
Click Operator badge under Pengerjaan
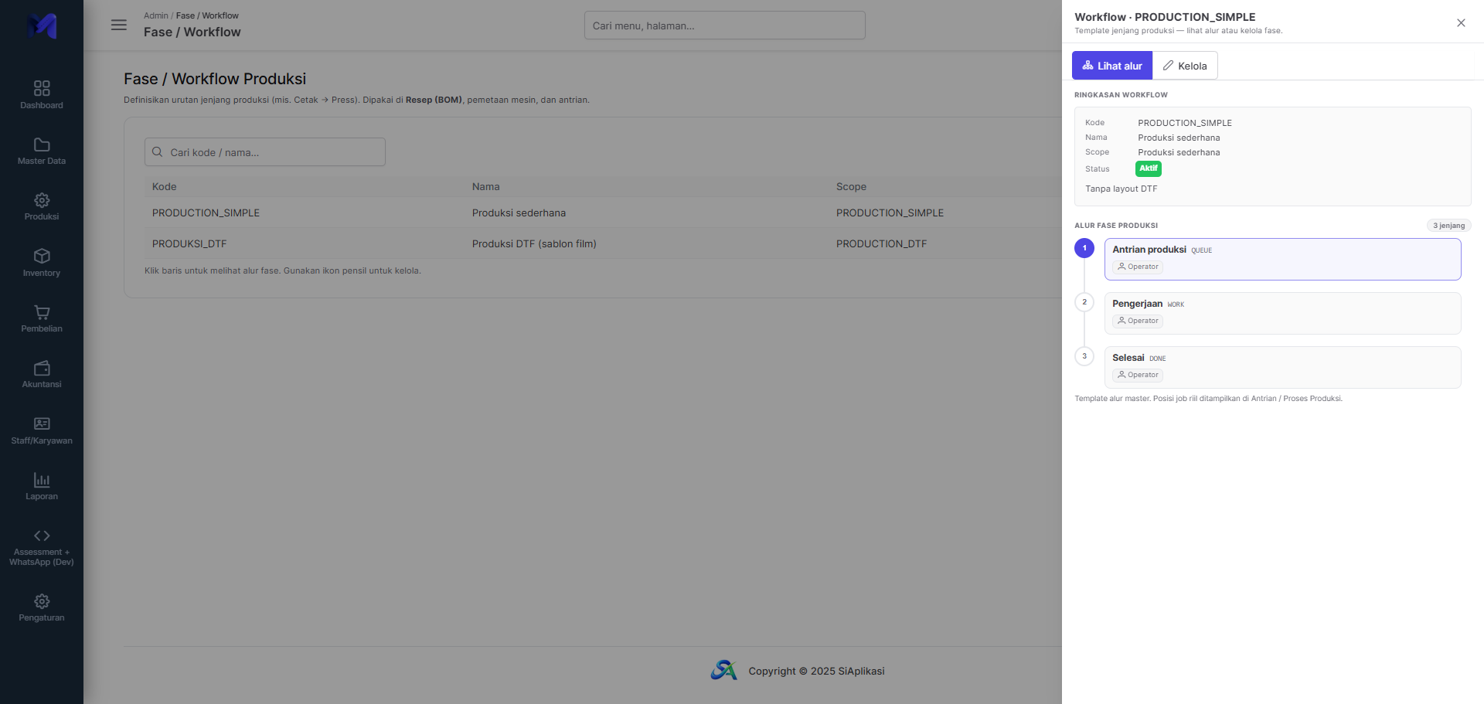click(x=1138, y=321)
